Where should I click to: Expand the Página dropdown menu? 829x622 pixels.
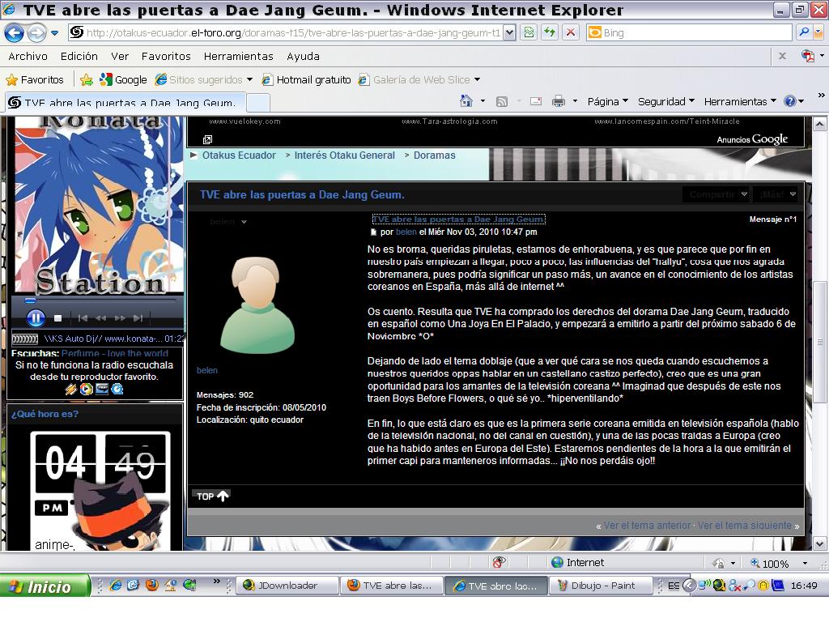(x=608, y=101)
